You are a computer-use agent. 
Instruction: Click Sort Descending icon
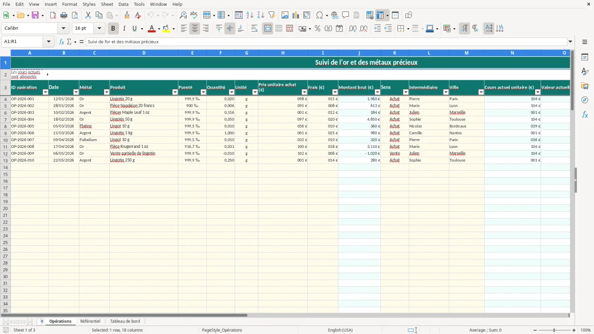coord(261,15)
